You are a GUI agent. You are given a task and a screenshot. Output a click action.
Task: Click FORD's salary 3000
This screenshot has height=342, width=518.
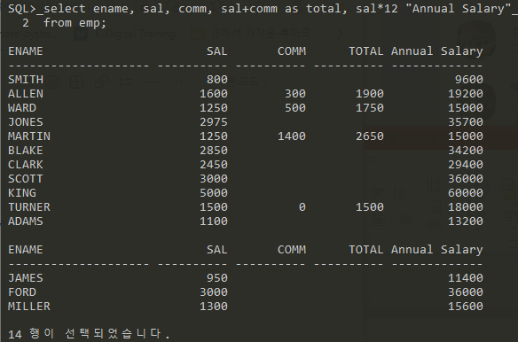[214, 292]
